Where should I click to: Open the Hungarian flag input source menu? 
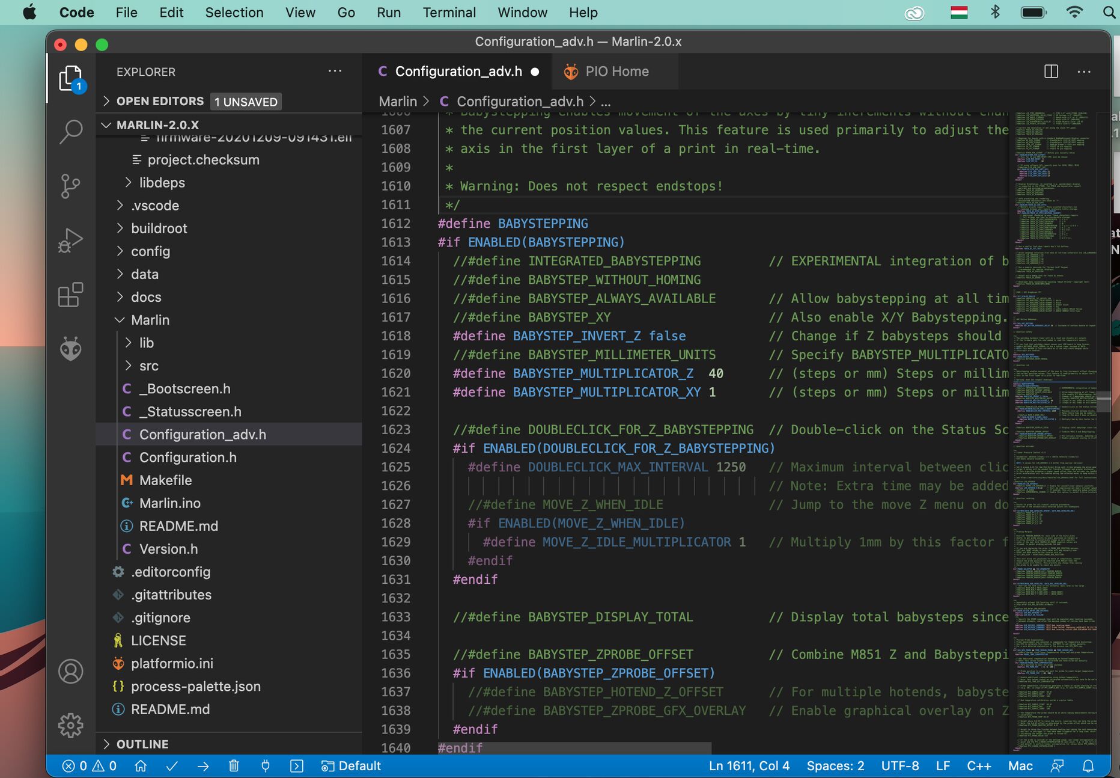[959, 12]
